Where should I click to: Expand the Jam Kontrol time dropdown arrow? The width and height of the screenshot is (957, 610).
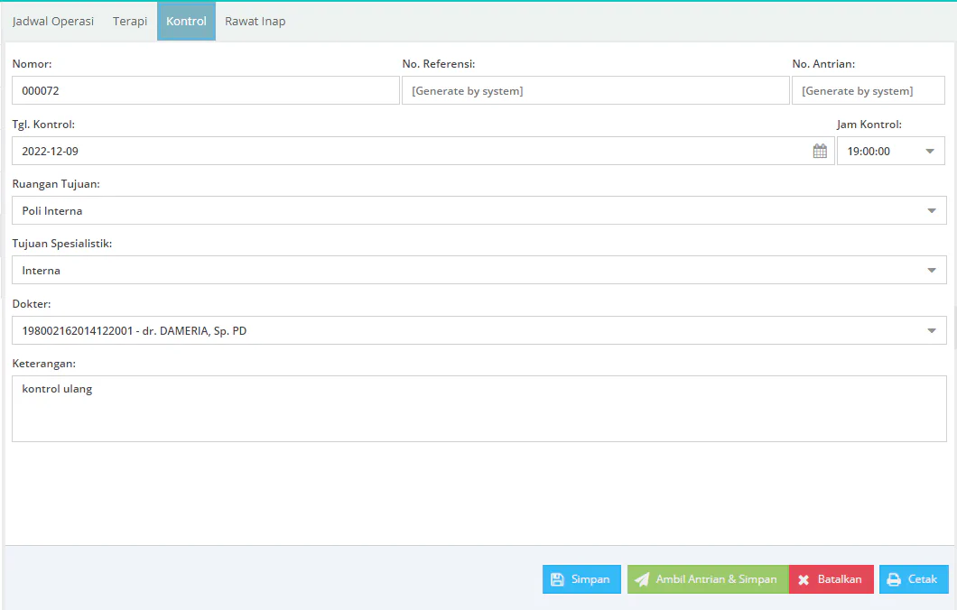[930, 151]
